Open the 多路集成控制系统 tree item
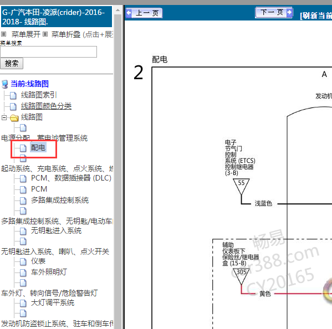The height and width of the screenshot is (329, 332). [60, 200]
